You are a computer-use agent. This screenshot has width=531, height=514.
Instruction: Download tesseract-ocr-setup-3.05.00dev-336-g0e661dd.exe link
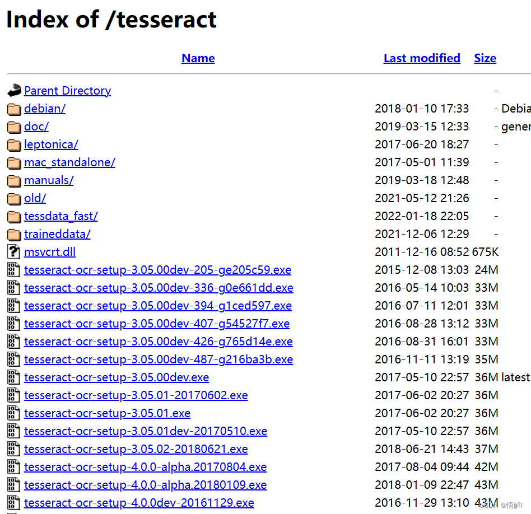point(159,288)
